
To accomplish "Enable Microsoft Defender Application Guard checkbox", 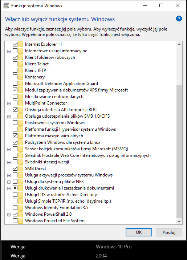I will 15,84.
